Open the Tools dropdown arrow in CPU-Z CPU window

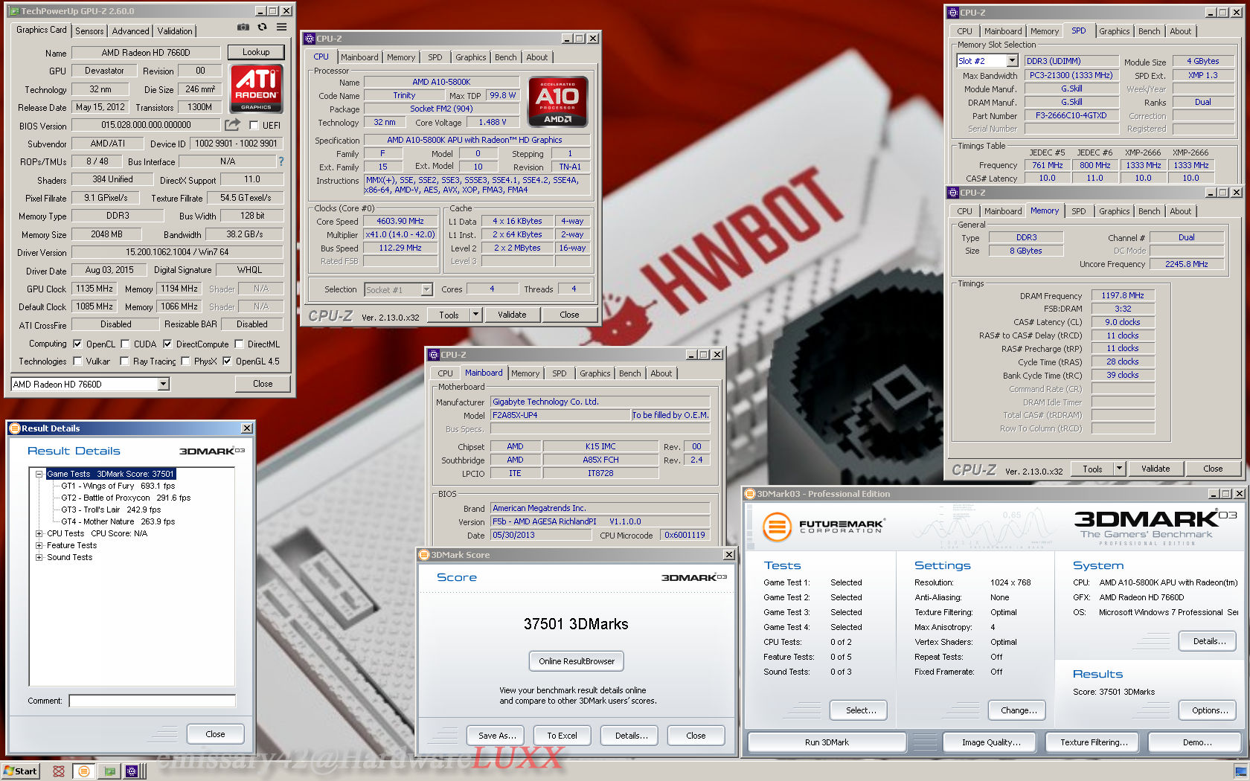point(475,315)
